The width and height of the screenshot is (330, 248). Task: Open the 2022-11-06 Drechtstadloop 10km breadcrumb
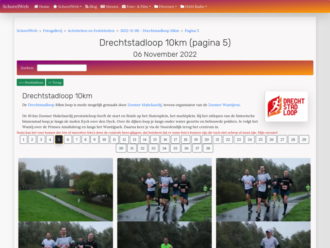150,31
